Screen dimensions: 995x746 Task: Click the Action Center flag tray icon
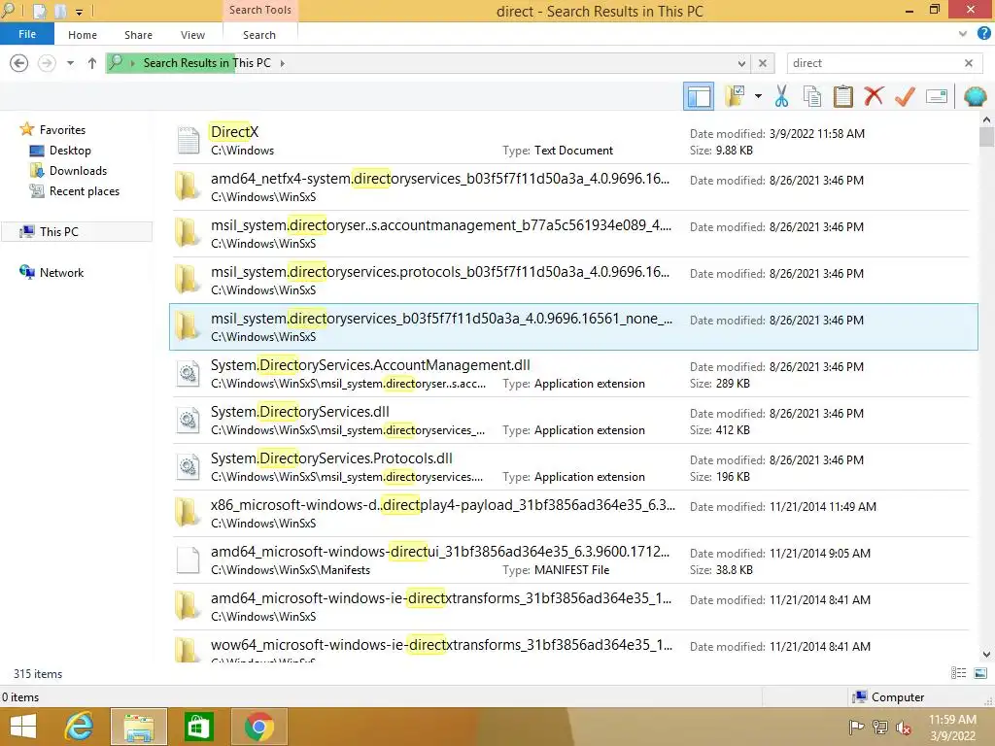click(x=856, y=728)
